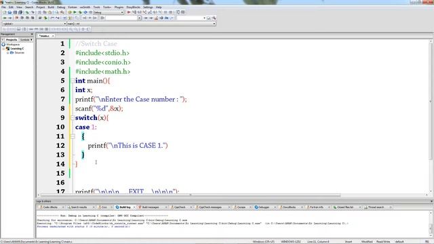
Task: Click the Find magnifier icon
Action: pos(57,12)
